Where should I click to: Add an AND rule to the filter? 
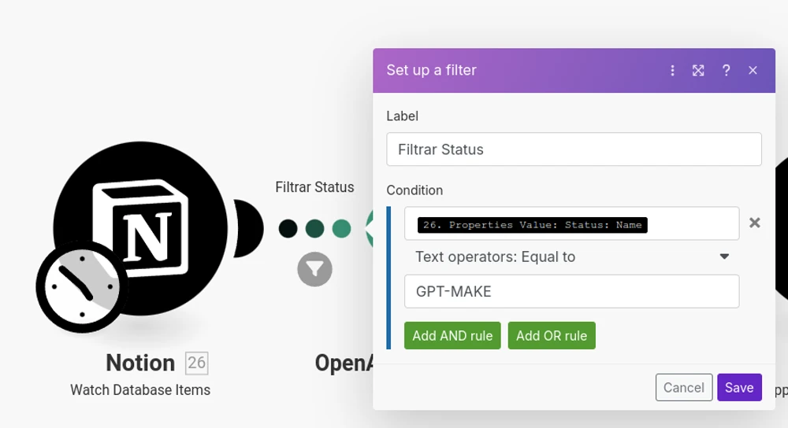(452, 336)
